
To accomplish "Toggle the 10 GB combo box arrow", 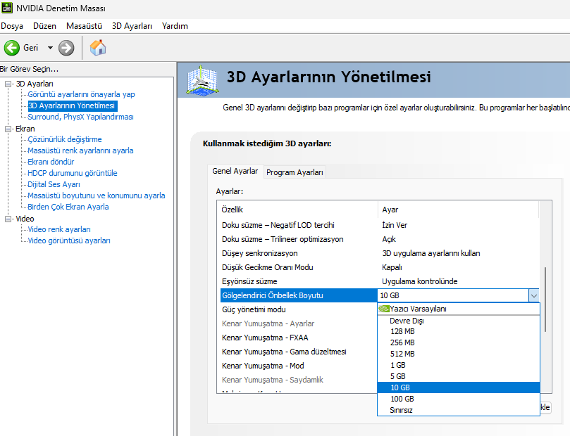I will [x=533, y=295].
